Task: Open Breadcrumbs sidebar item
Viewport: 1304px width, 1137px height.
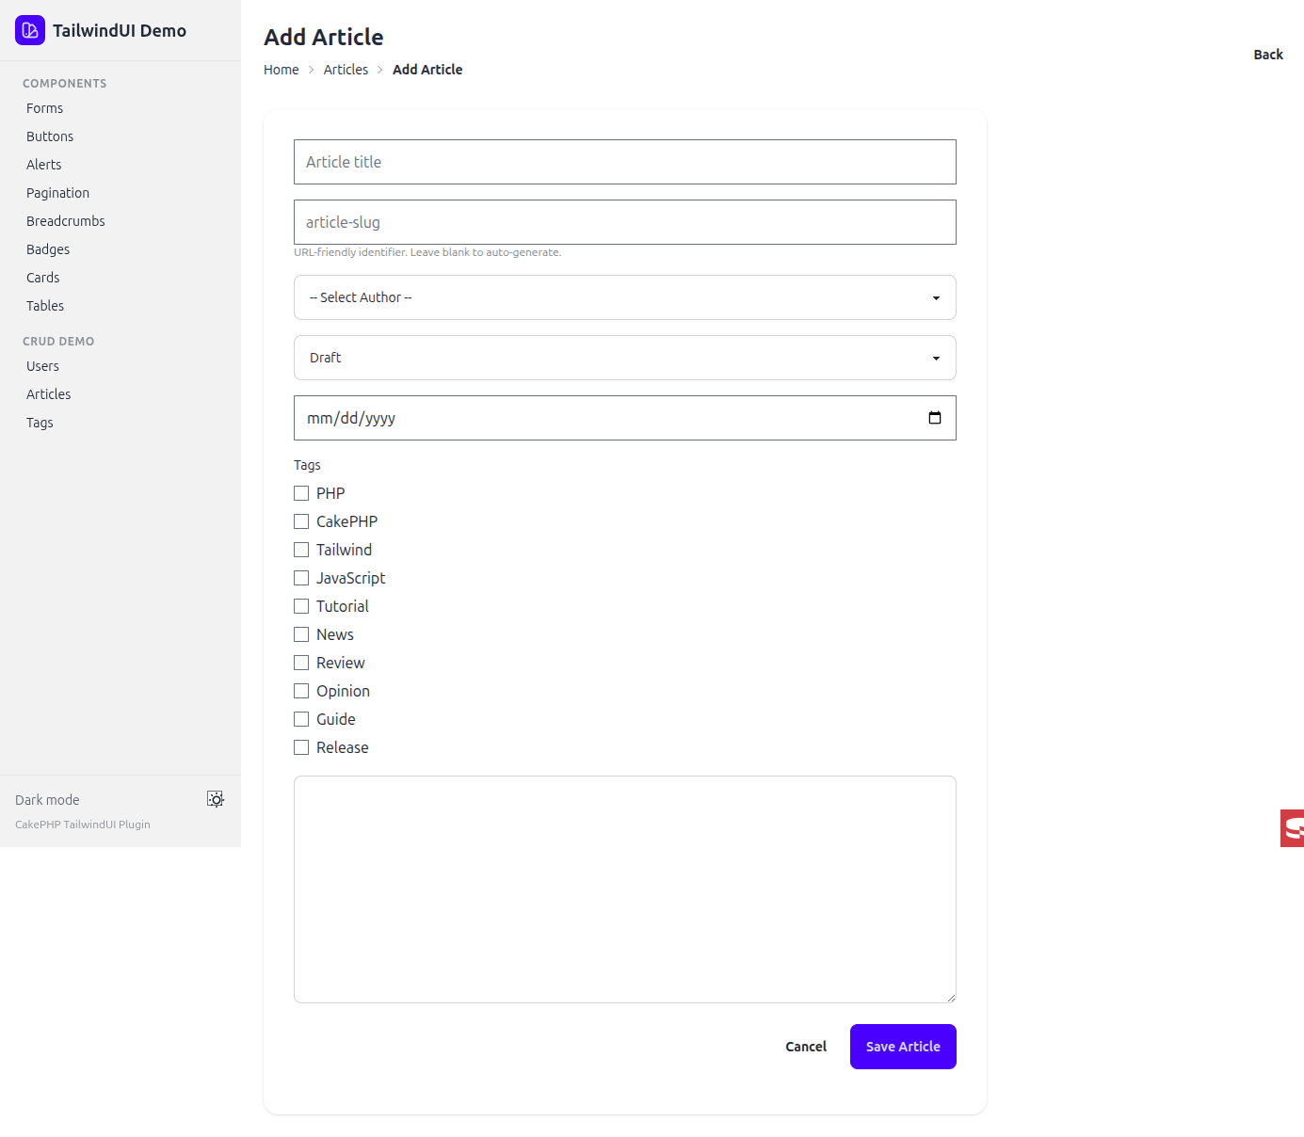Action: (66, 221)
